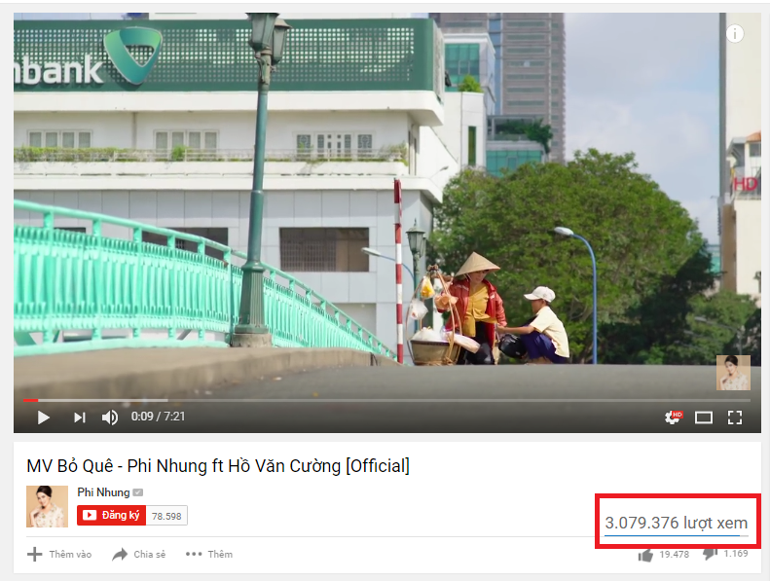
Task: Click the 3.079.376 lượt xem view count
Action: pos(677,523)
